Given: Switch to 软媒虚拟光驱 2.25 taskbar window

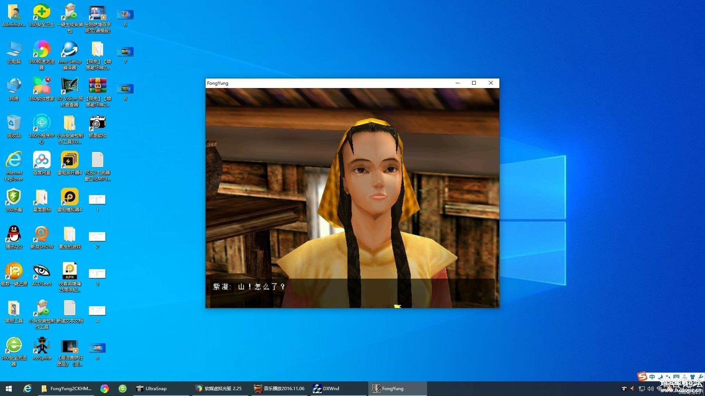Looking at the screenshot, I should (220, 389).
